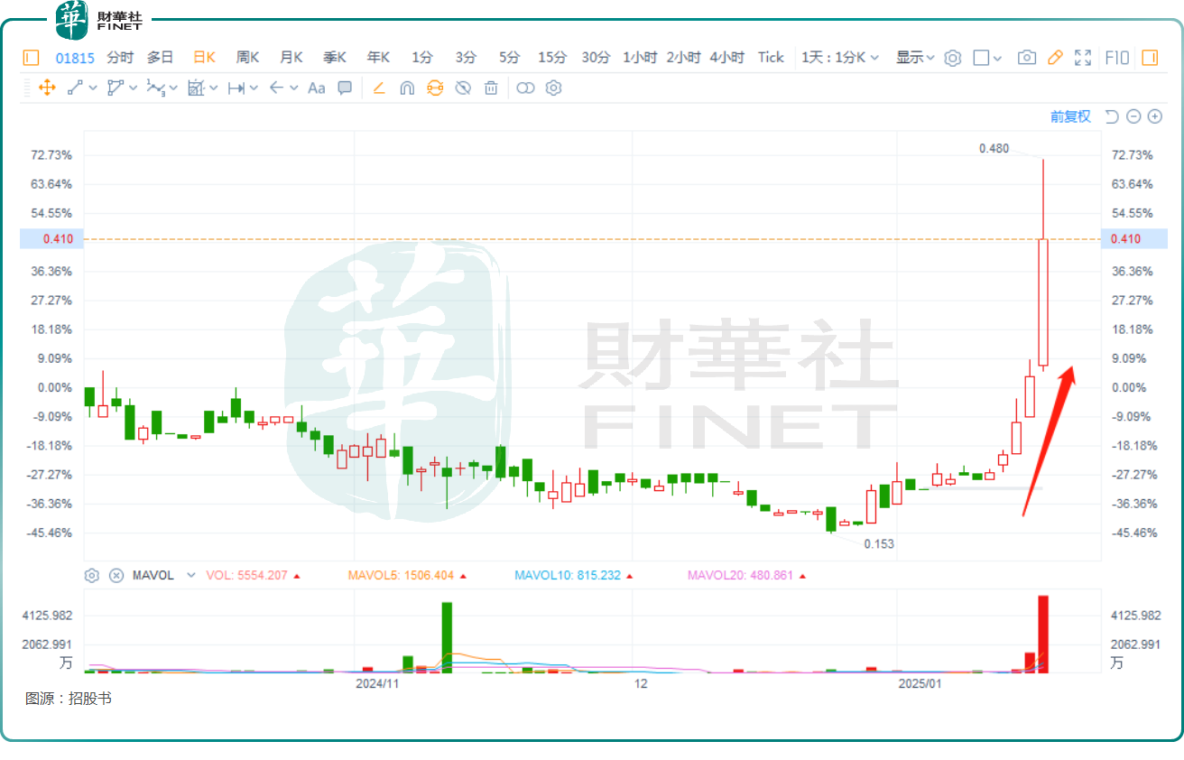Select the 30分 interval
Viewport: 1184px width, 760px height.
coord(596,58)
